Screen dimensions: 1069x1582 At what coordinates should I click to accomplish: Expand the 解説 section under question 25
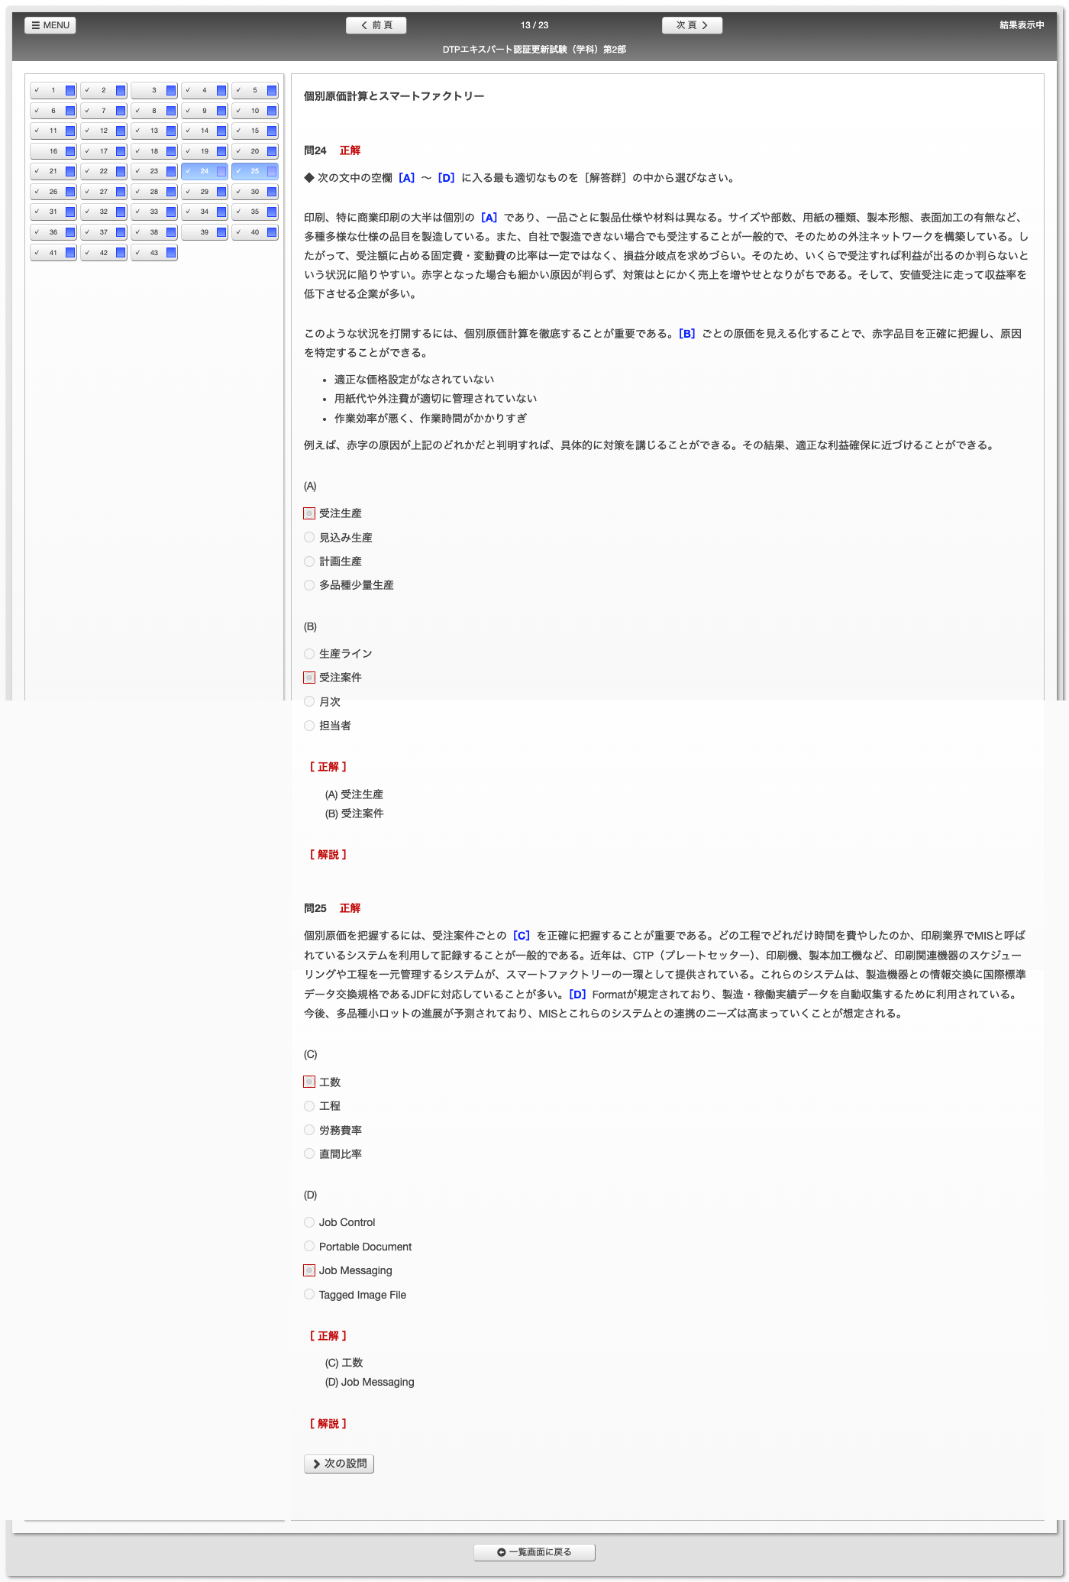click(328, 1424)
